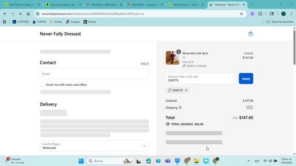Open taskbar clock and date

click(286, 161)
